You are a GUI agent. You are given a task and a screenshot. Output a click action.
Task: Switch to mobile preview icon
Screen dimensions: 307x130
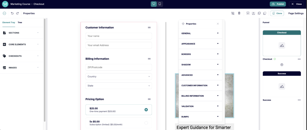159,4
